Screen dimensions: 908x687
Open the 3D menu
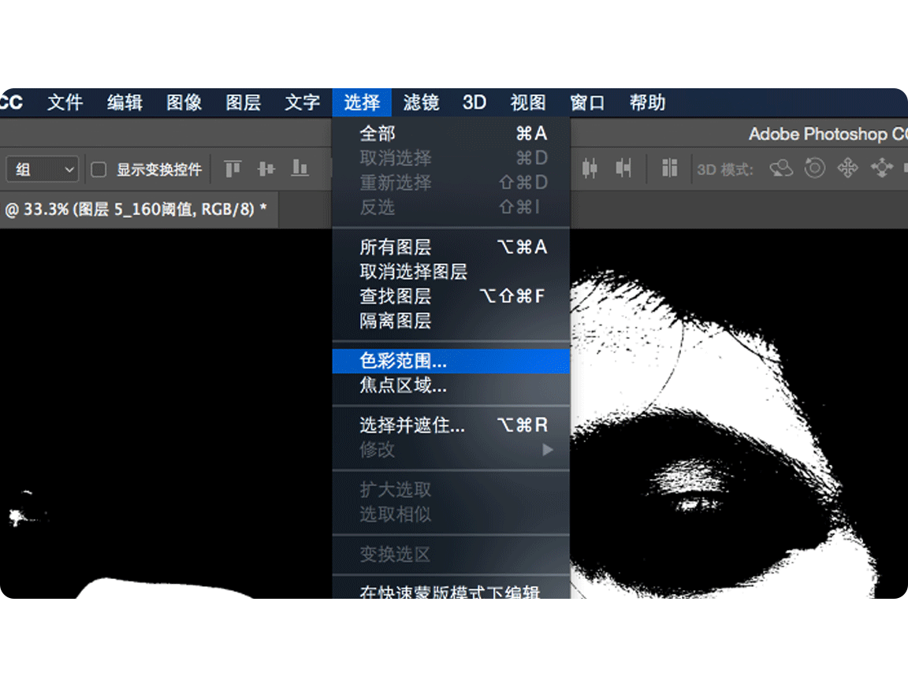pos(474,102)
